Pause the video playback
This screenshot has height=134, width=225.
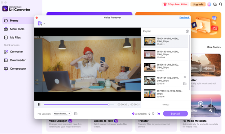39,105
